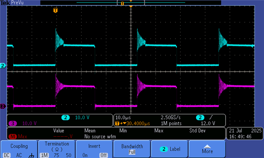This screenshot has height=158, width=264.
Task: Choose 50 ohm termination
Action: click(x=68, y=155)
